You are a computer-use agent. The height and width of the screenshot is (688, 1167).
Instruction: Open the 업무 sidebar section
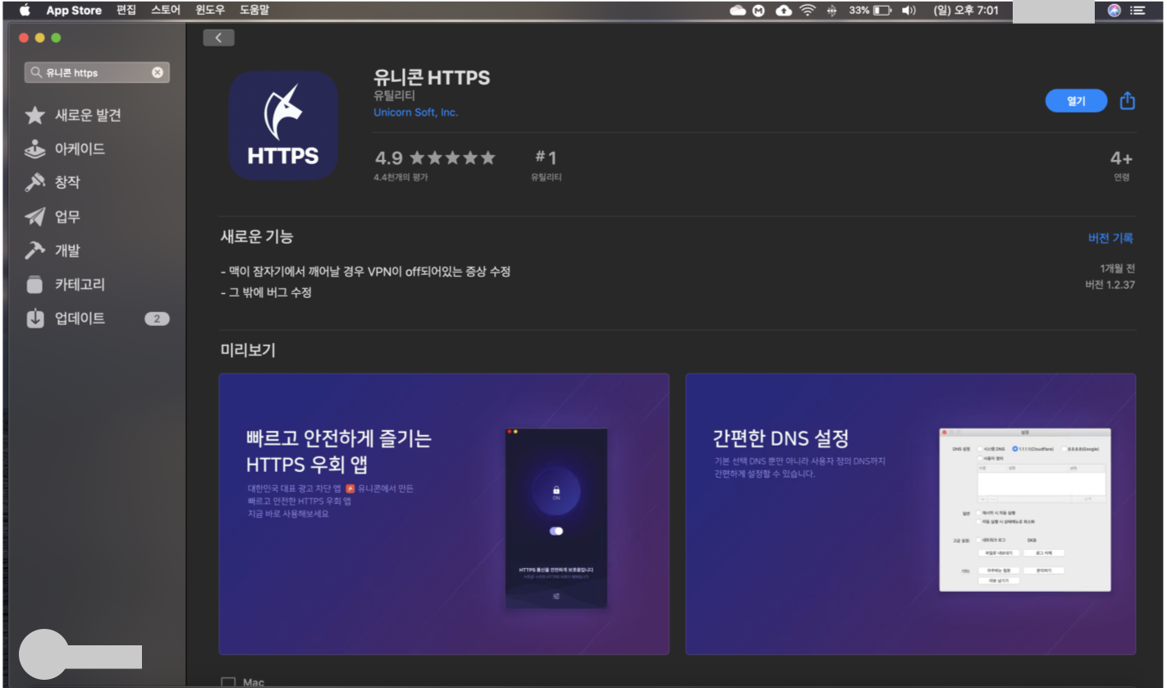pyautogui.click(x=67, y=218)
